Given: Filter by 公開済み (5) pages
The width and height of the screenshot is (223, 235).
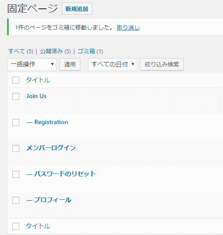Looking at the screenshot, I should tap(55, 51).
